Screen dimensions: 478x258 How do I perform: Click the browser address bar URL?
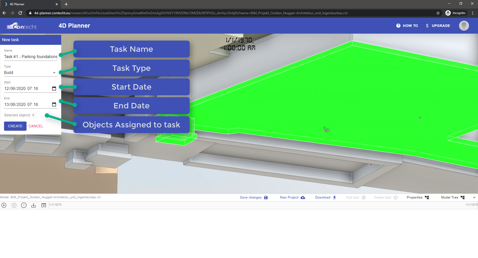pos(191,13)
